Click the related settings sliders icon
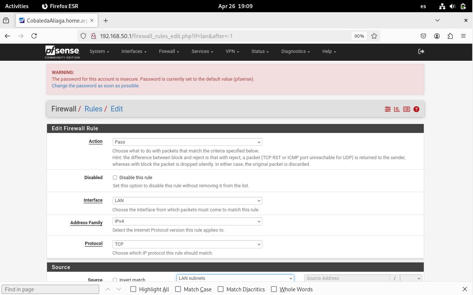The image size is (473, 295). (388, 109)
